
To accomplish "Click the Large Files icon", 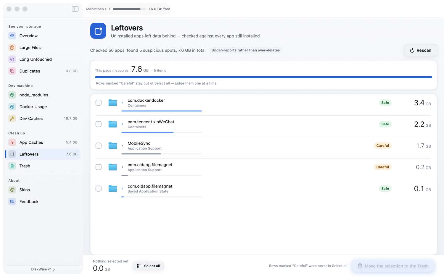I will pos(12,48).
